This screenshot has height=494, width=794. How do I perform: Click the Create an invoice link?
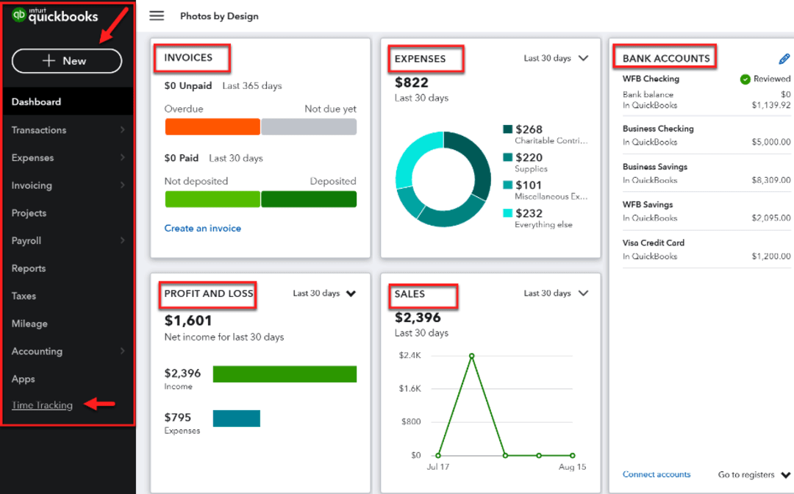coord(203,228)
